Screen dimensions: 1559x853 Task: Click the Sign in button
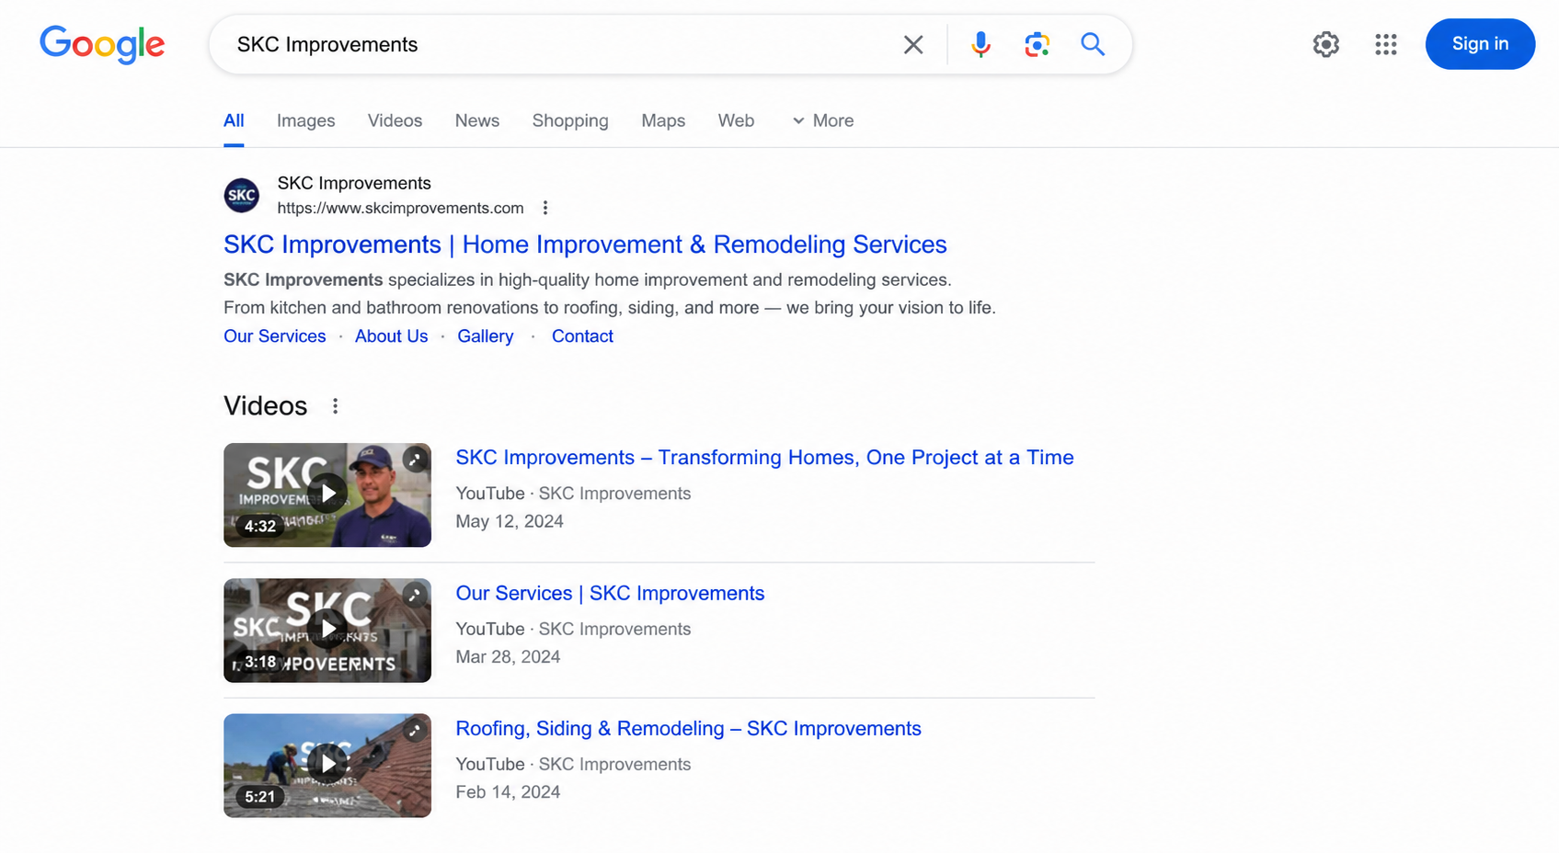(1480, 44)
